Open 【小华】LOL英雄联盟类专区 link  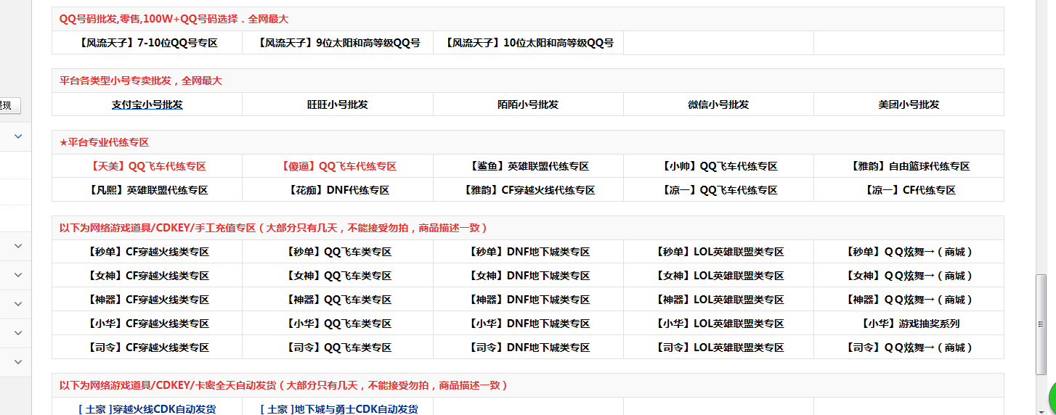point(718,324)
